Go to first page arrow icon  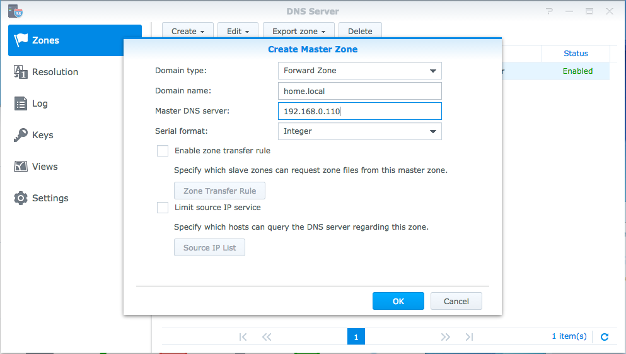click(x=243, y=337)
